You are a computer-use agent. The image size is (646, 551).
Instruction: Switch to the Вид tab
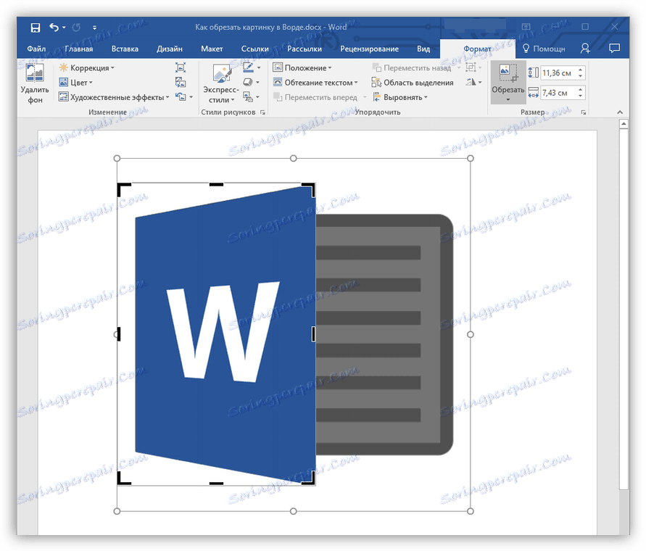click(x=423, y=49)
